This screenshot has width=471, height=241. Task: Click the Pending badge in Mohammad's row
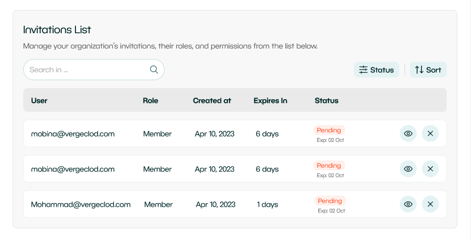pyautogui.click(x=330, y=201)
